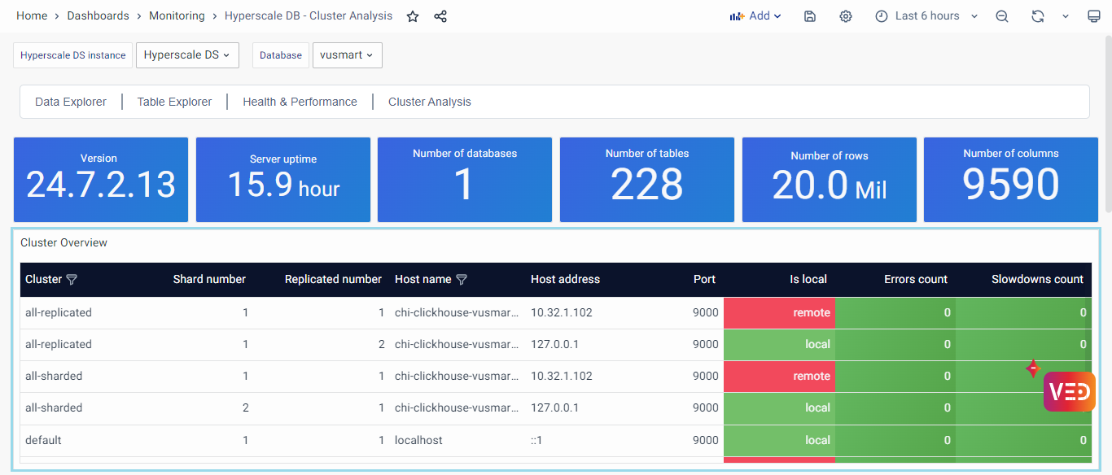Image resolution: width=1112 pixels, height=475 pixels.
Task: Open the floating VED assistant icon
Action: 1069,392
